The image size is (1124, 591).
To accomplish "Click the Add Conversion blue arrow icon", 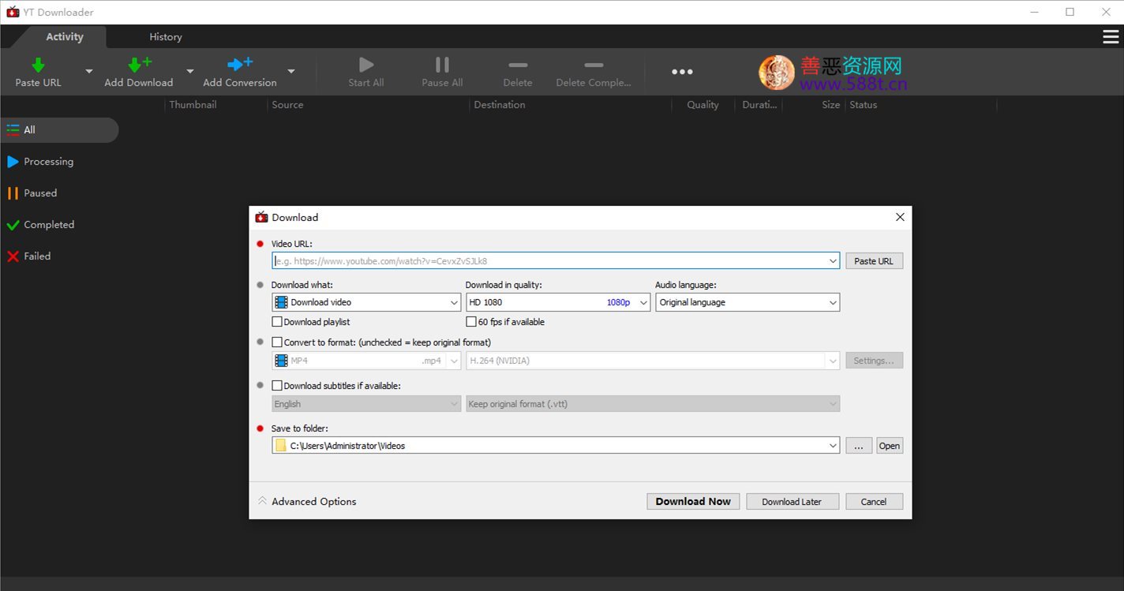I will (239, 63).
